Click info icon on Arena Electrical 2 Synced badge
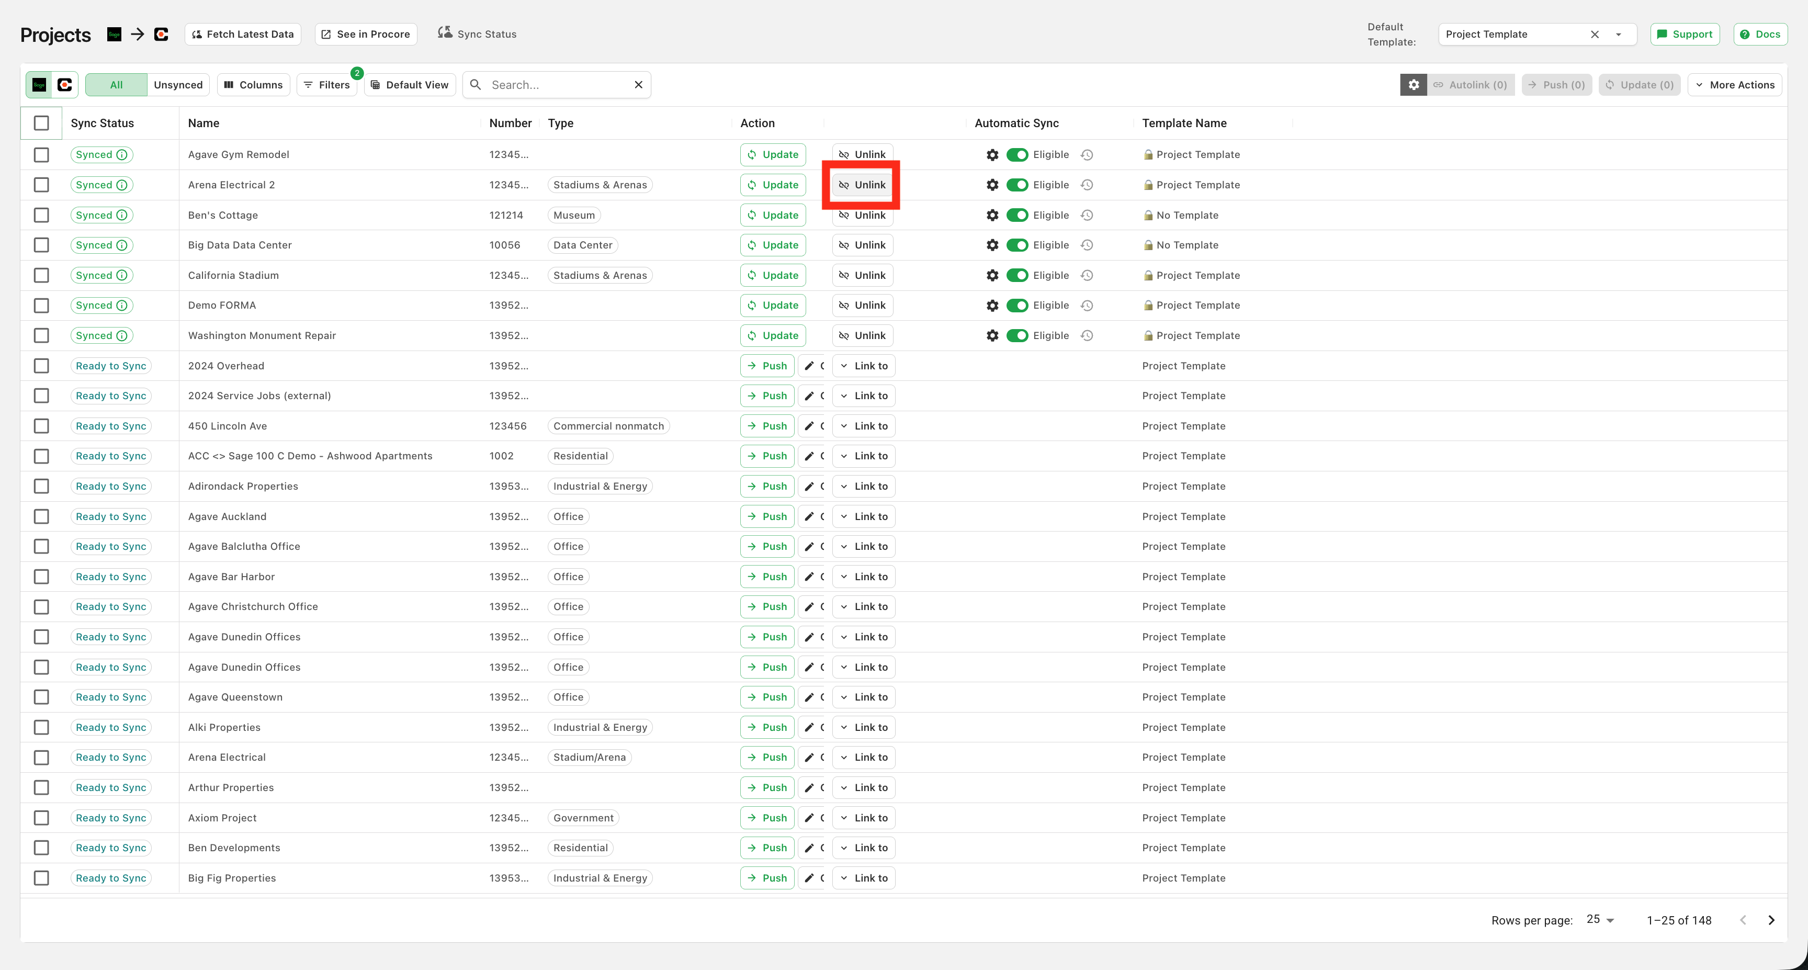 click(x=121, y=185)
